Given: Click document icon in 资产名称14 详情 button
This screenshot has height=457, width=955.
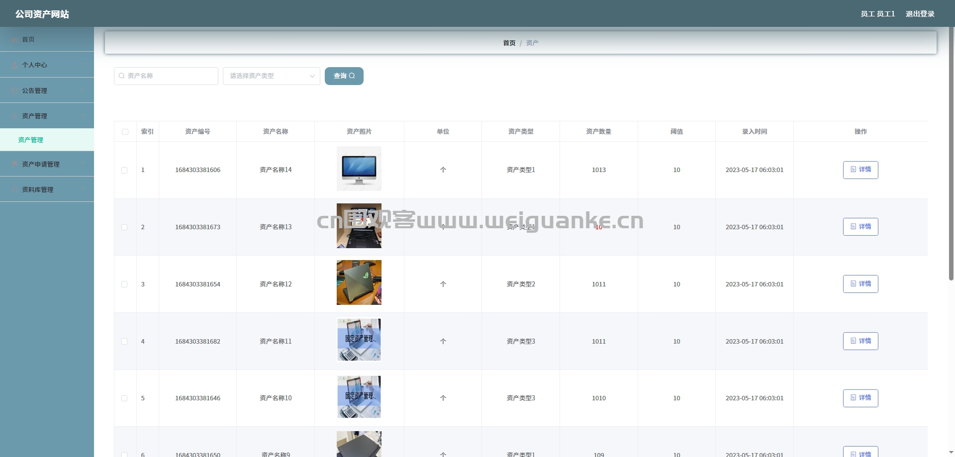Looking at the screenshot, I should coord(854,170).
